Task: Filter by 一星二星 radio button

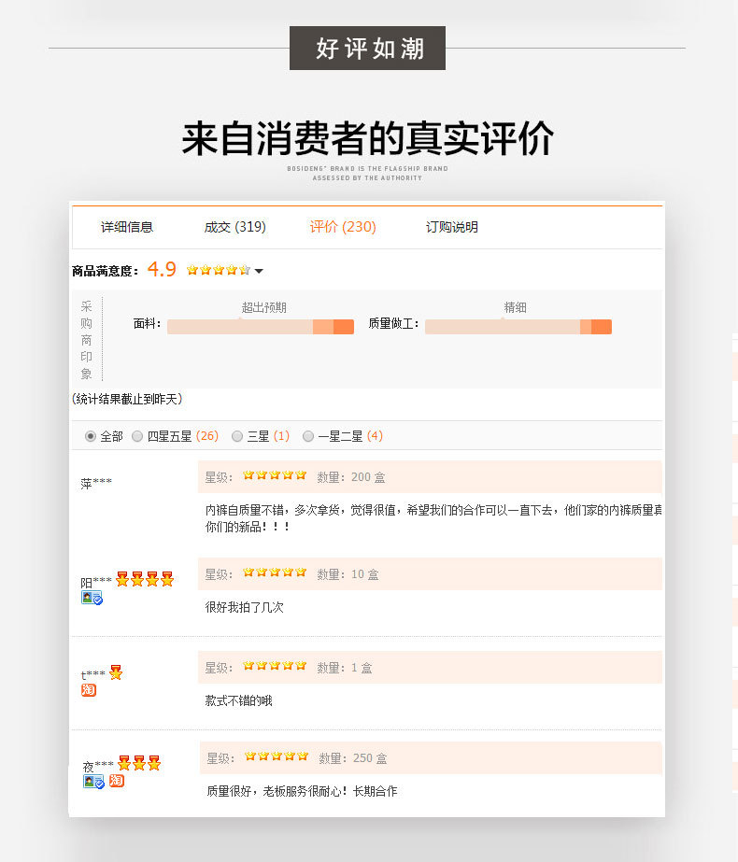Action: pos(308,436)
